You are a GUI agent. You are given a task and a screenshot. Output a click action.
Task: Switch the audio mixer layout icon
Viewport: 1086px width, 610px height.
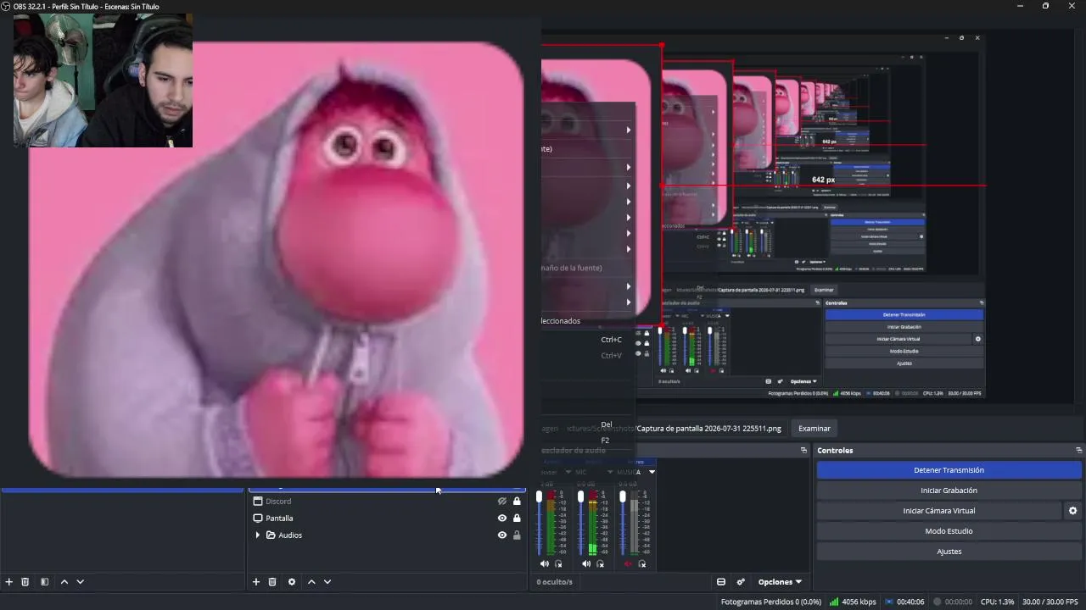721,582
